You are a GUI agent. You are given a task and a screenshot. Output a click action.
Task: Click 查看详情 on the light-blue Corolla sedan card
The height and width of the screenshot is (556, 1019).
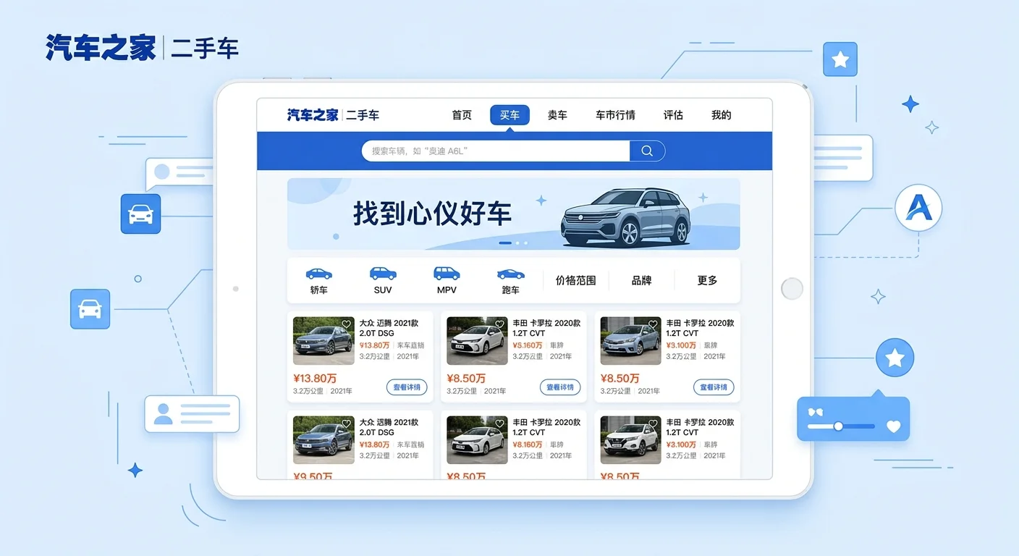(x=714, y=387)
